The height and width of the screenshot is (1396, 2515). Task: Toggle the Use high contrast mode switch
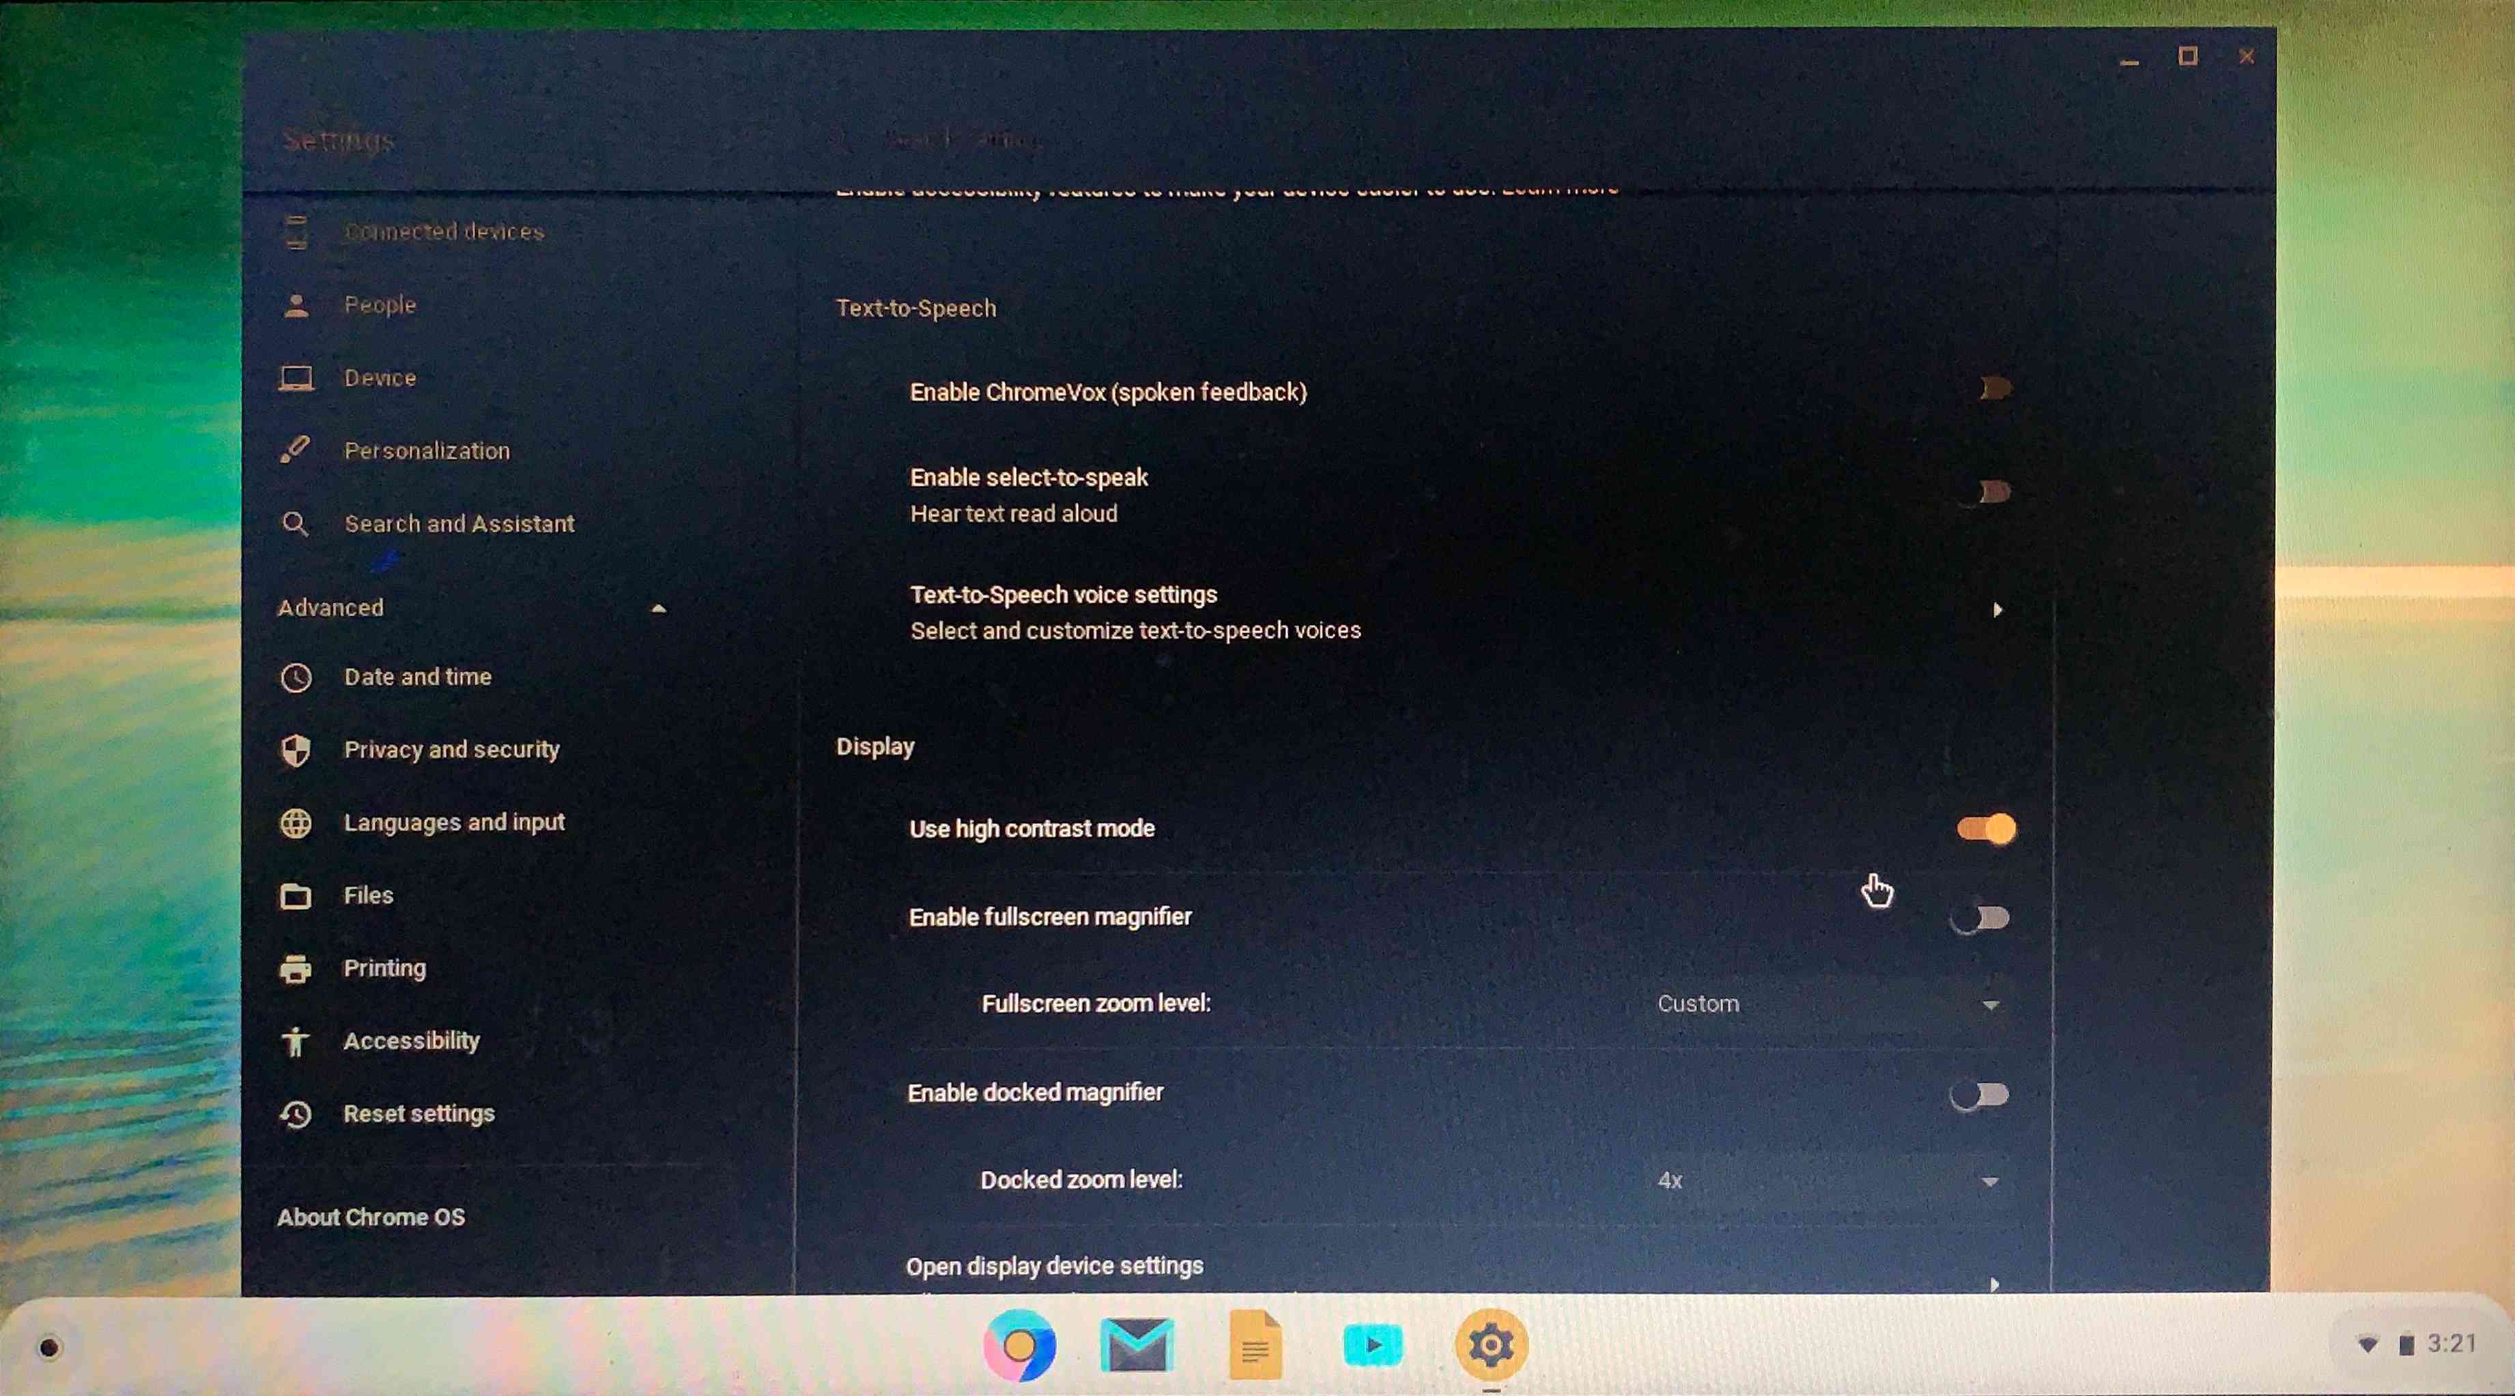1983,828
